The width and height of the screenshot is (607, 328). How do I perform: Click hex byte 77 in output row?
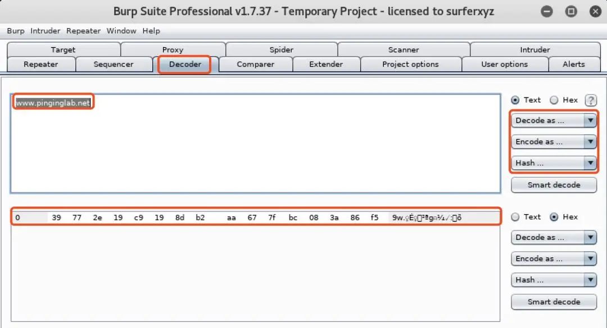(77, 218)
